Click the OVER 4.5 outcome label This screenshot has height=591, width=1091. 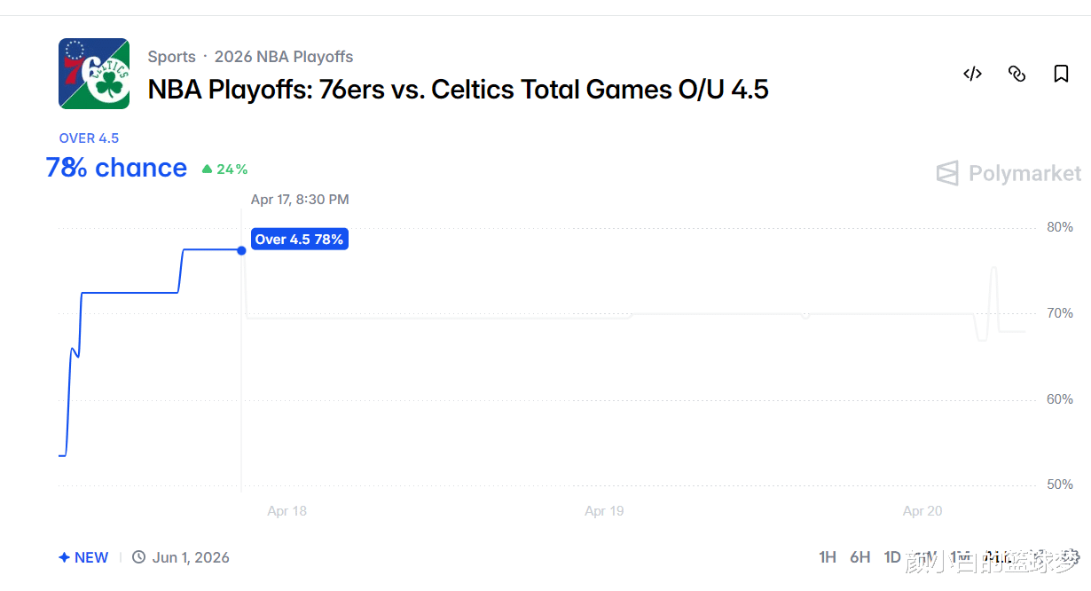[89, 138]
